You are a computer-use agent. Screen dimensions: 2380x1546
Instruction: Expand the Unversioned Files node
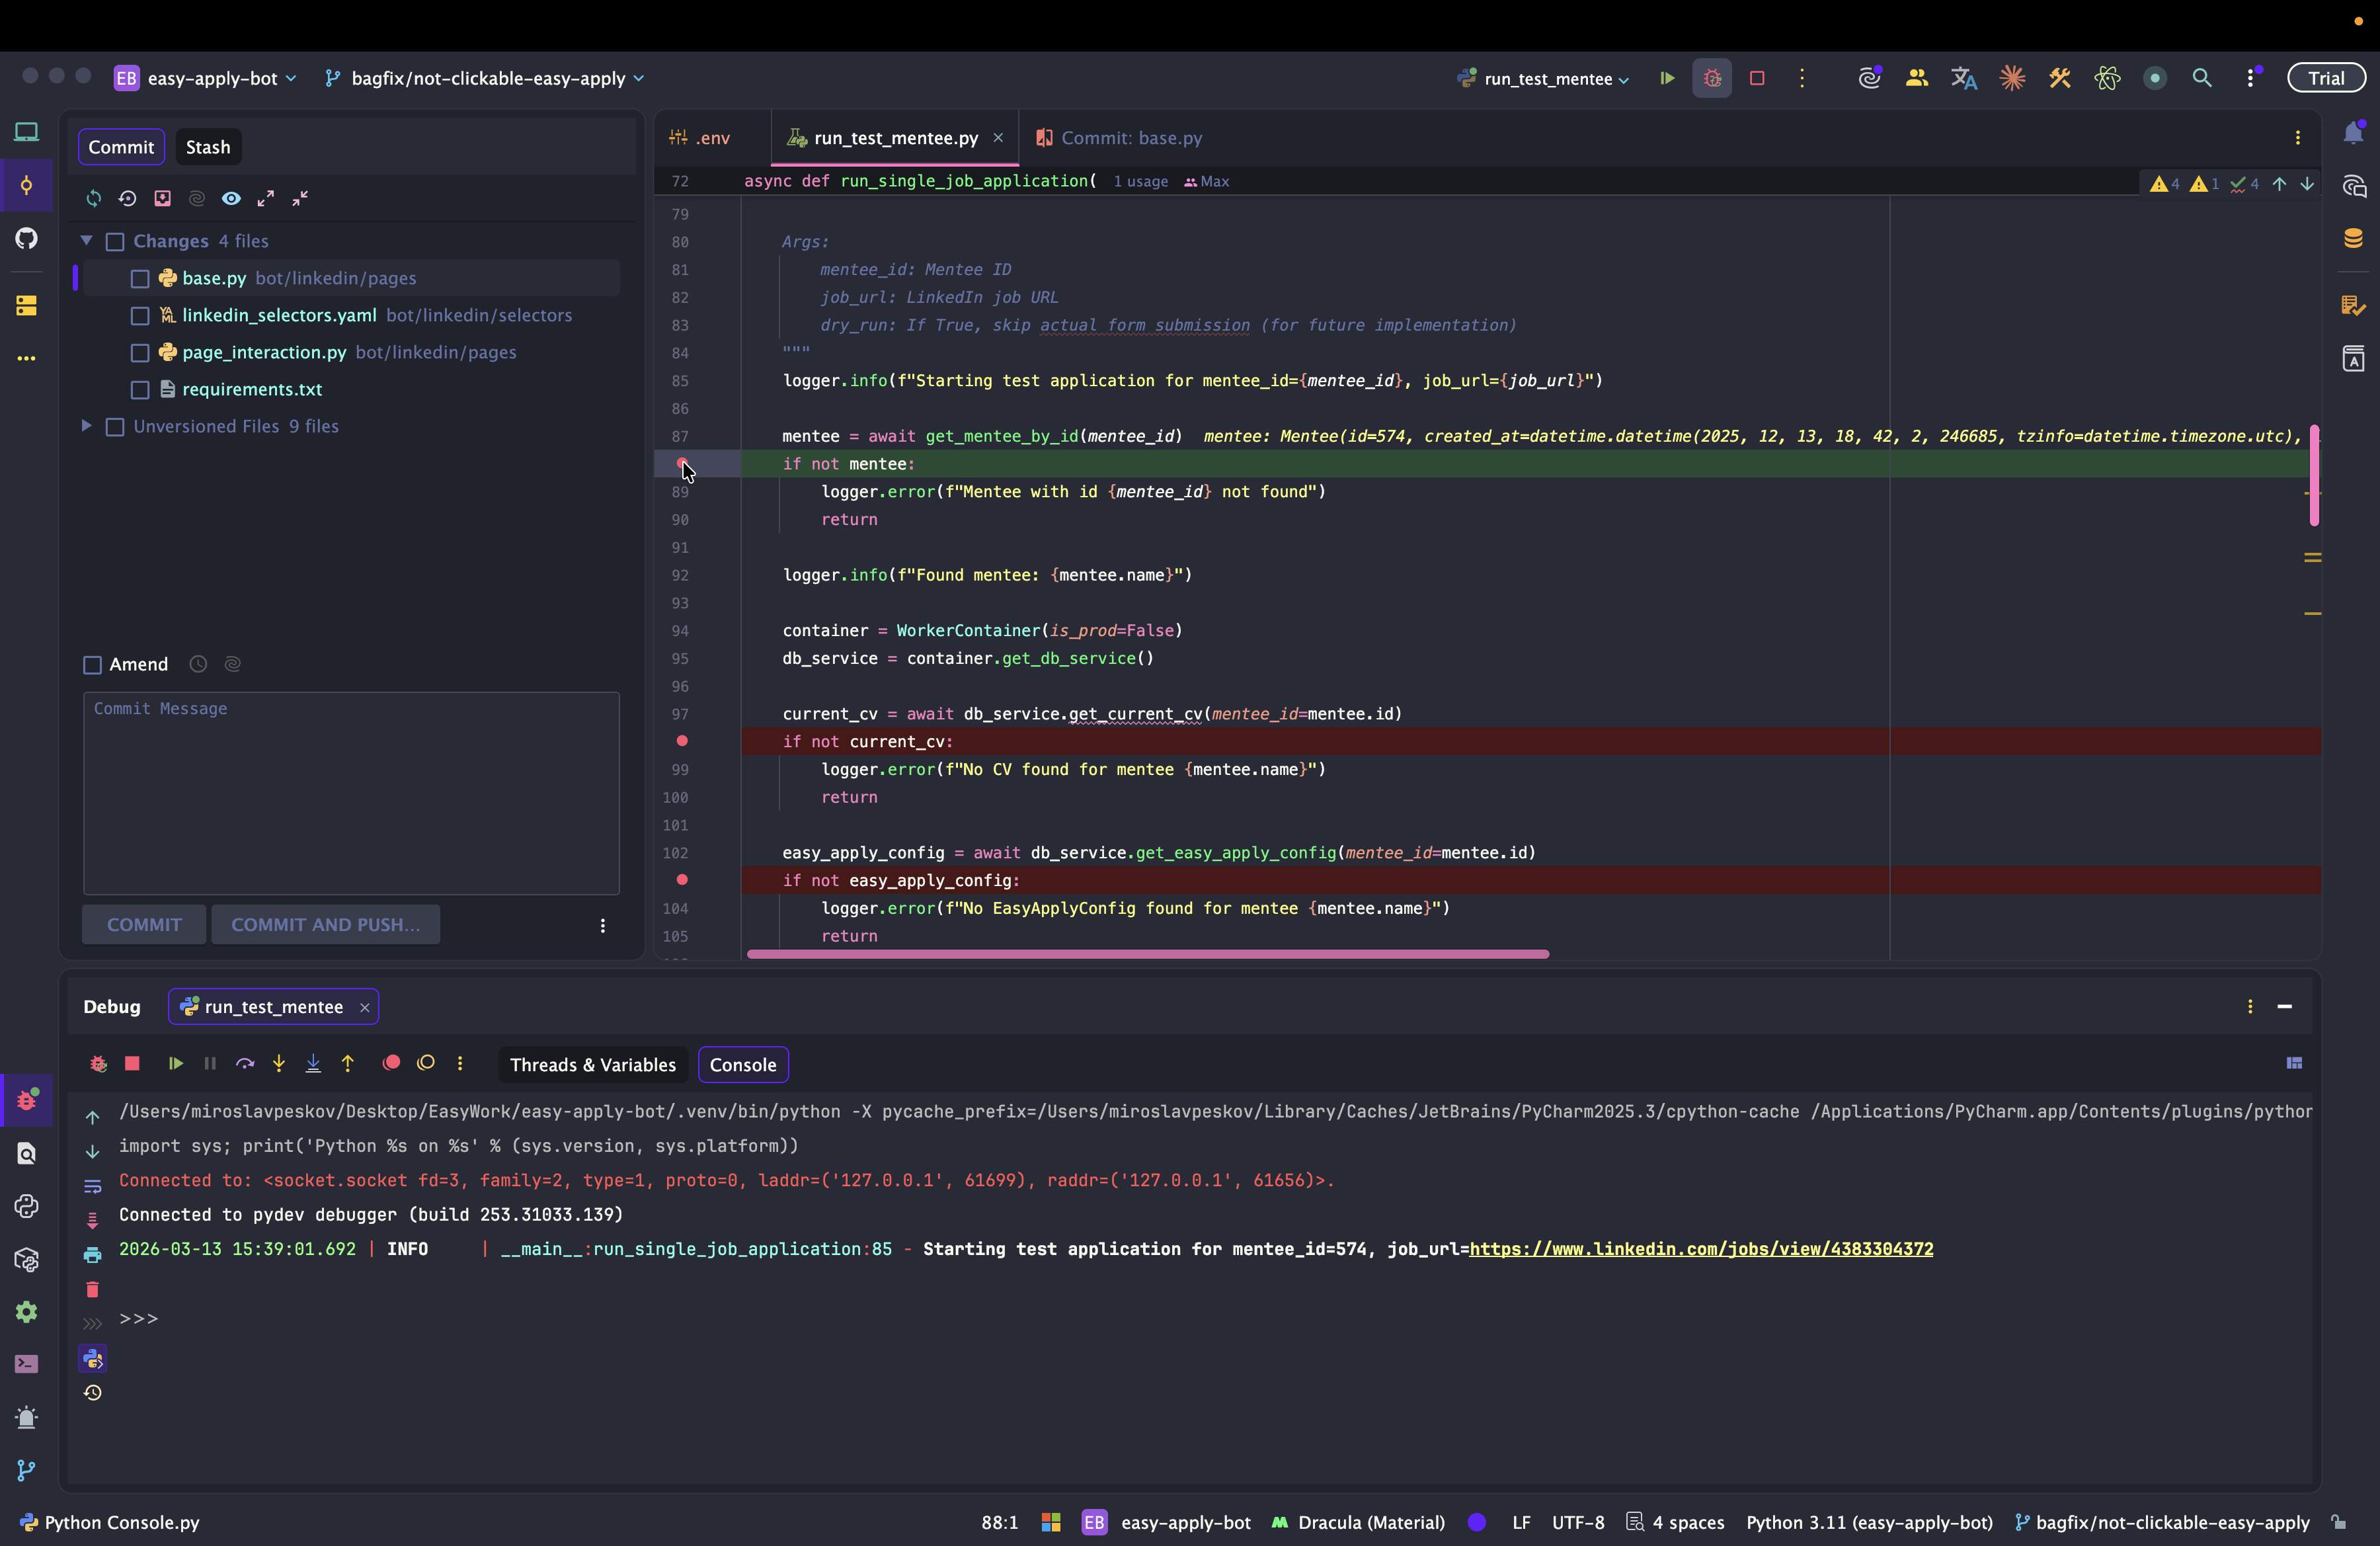[87, 426]
